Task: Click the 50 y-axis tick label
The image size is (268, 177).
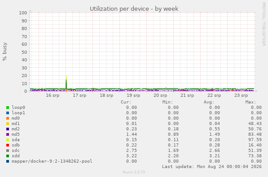Action: coord(24,52)
